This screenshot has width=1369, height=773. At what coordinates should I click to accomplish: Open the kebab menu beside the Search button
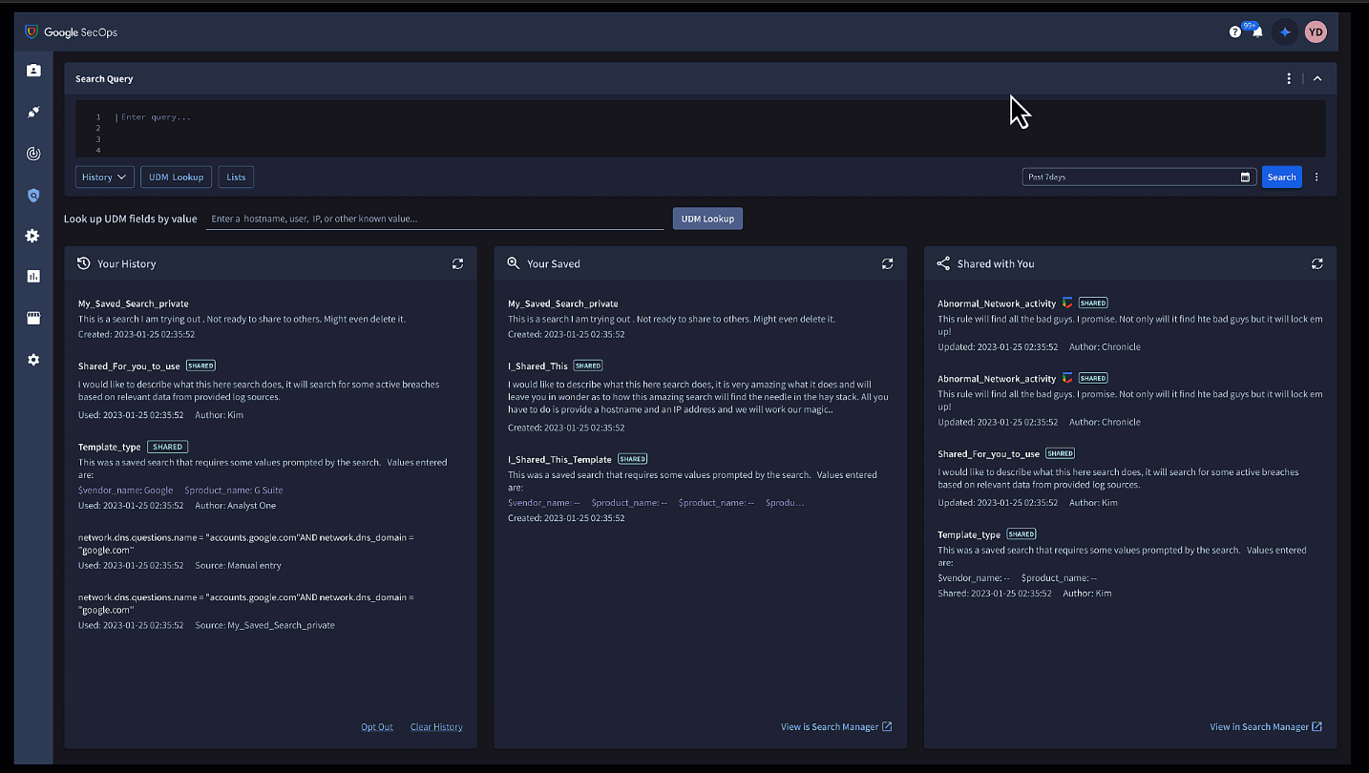(x=1316, y=177)
